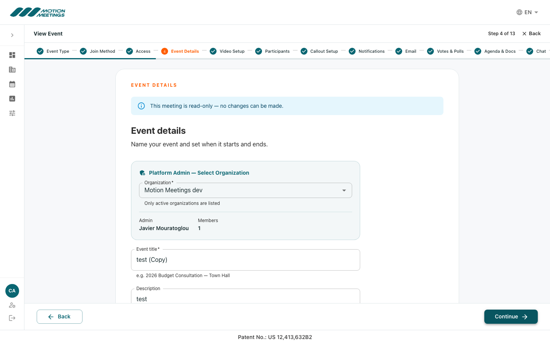
Task: Open the calendar events icon in sidebar
Action: click(12, 84)
